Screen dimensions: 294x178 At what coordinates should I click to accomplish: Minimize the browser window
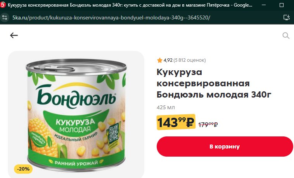(264, 5)
